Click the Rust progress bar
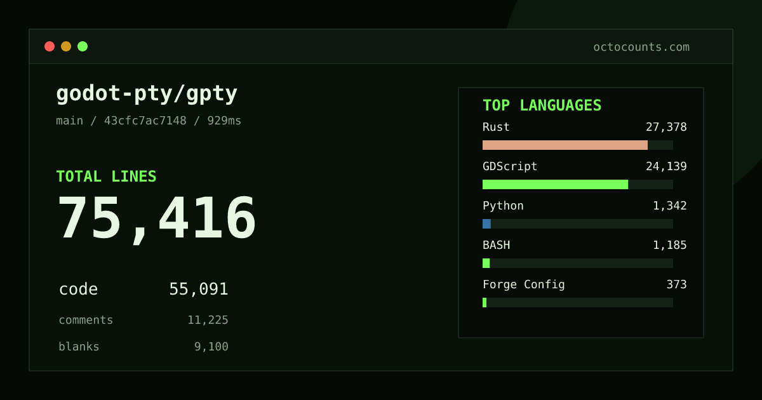 [578, 145]
